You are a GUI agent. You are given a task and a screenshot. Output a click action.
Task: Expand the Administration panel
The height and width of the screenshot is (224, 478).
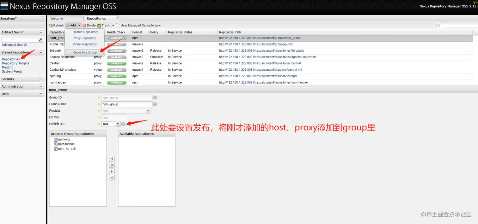pyautogui.click(x=41, y=86)
